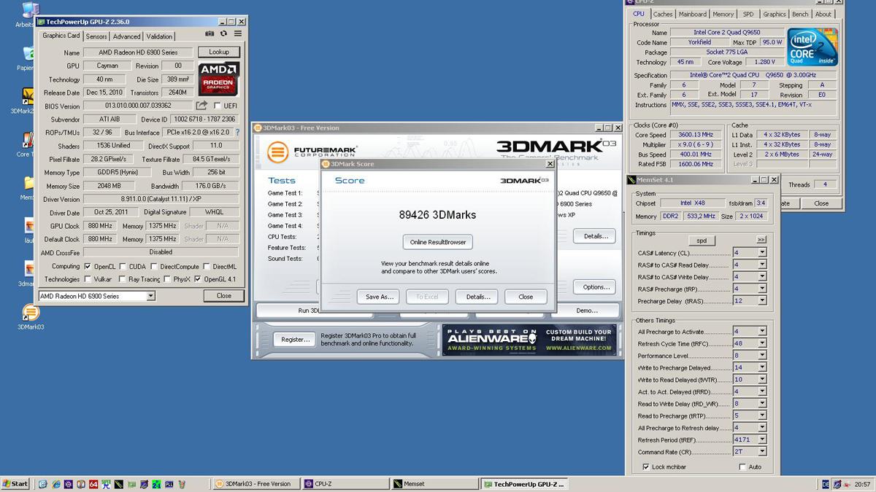Click the Bus Interface question mark icon

[237, 133]
